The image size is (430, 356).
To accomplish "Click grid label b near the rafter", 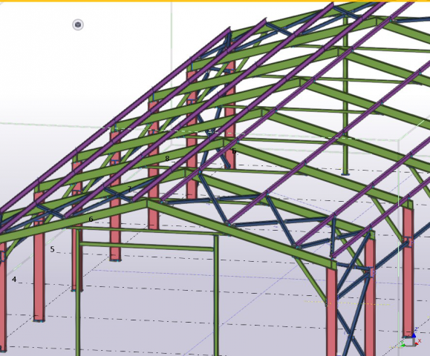I will 234,151.
